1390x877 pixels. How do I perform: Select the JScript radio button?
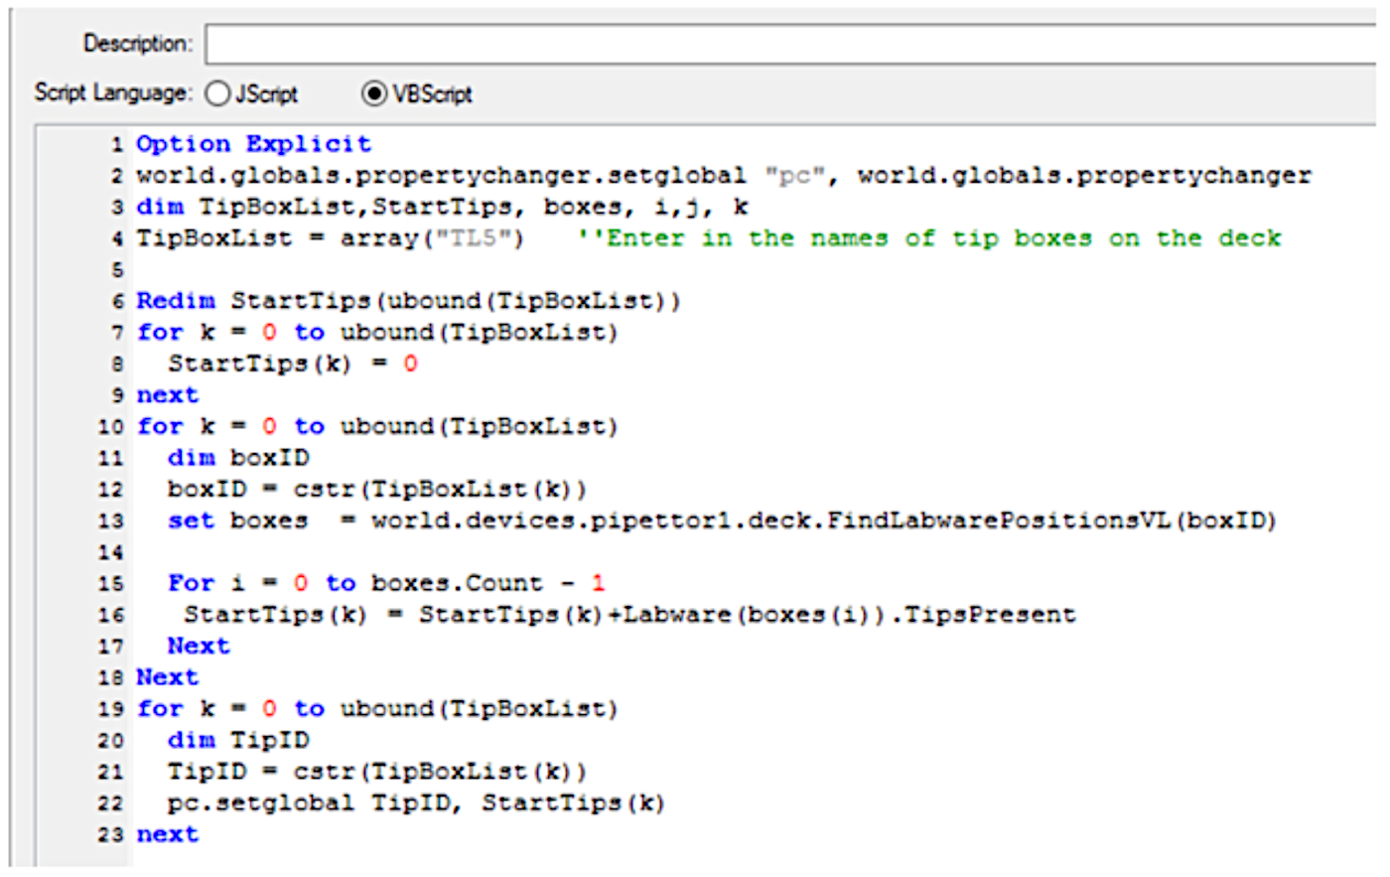(217, 94)
